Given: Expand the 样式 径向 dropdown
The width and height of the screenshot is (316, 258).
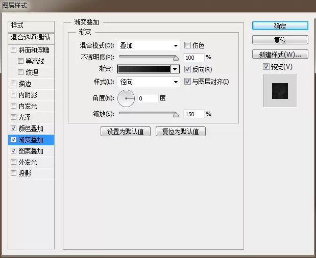Looking at the screenshot, I should coord(149,82).
